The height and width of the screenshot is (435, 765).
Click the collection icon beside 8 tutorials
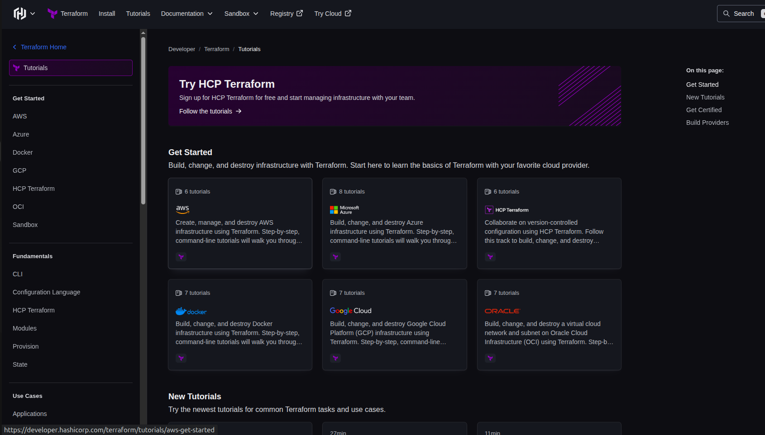(x=333, y=192)
